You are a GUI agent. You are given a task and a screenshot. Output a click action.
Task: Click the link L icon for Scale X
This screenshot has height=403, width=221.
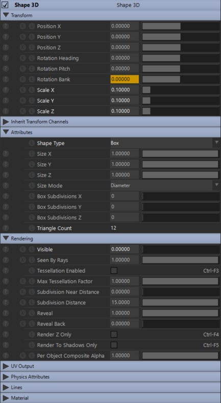[32, 90]
